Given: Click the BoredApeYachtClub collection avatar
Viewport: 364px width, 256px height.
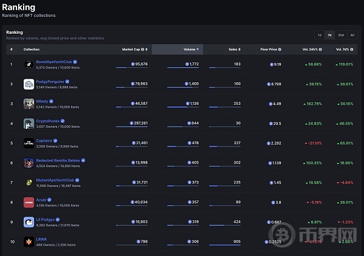Looking at the screenshot, I should pos(29,64).
